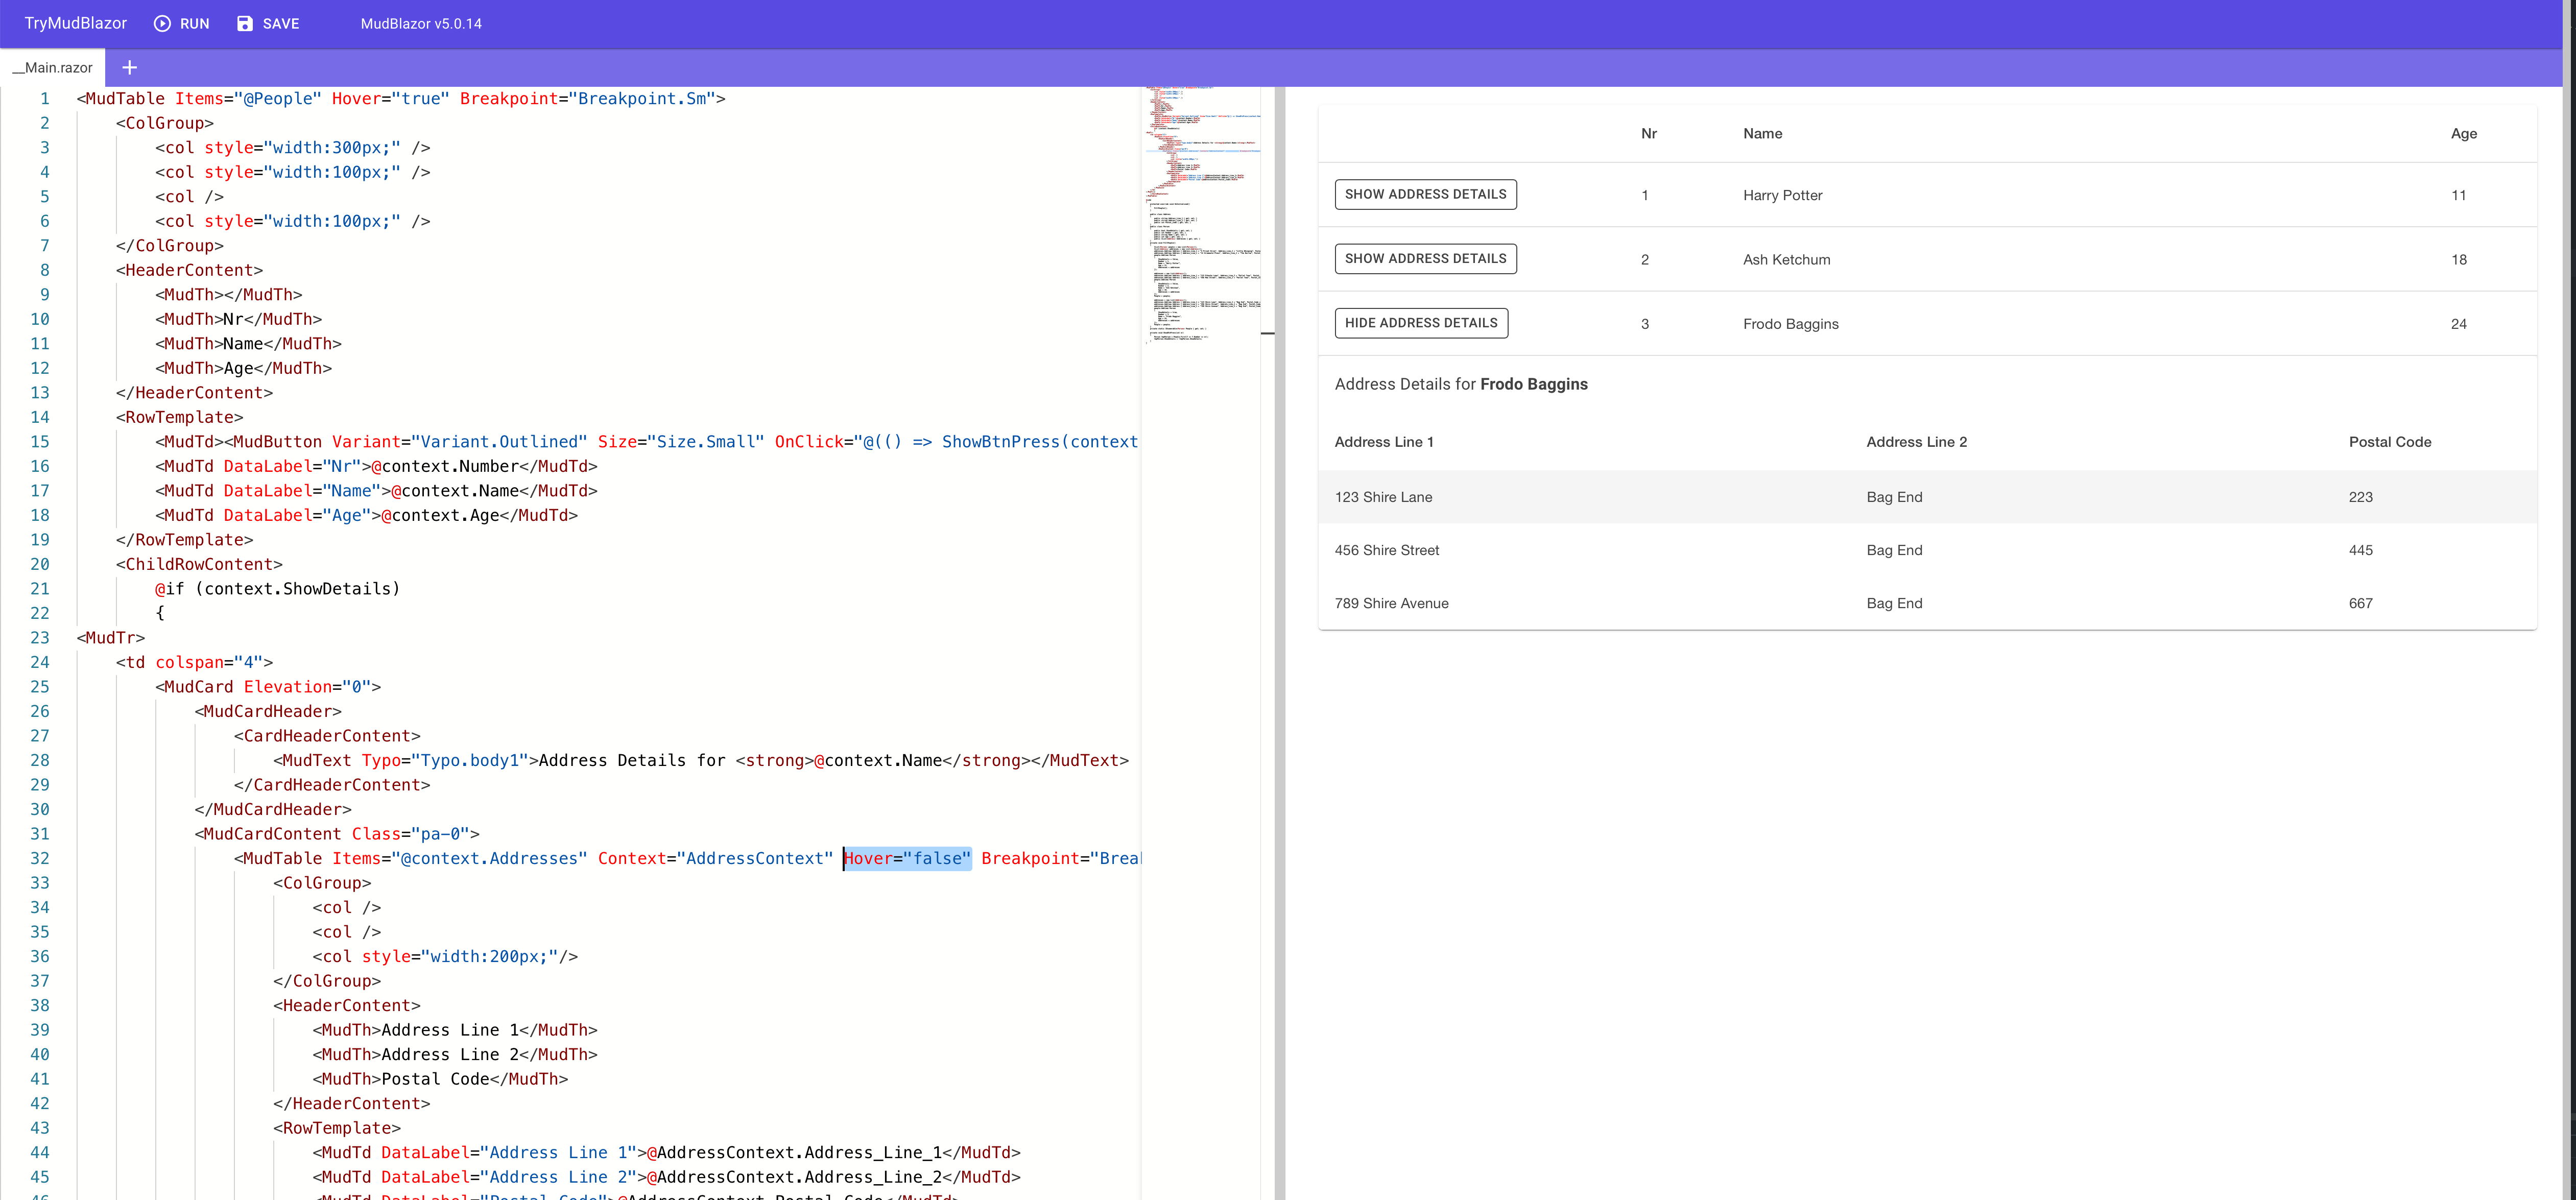Select the Frodo Baggins name cell
Image resolution: width=2576 pixels, height=1200 pixels.
[1790, 324]
